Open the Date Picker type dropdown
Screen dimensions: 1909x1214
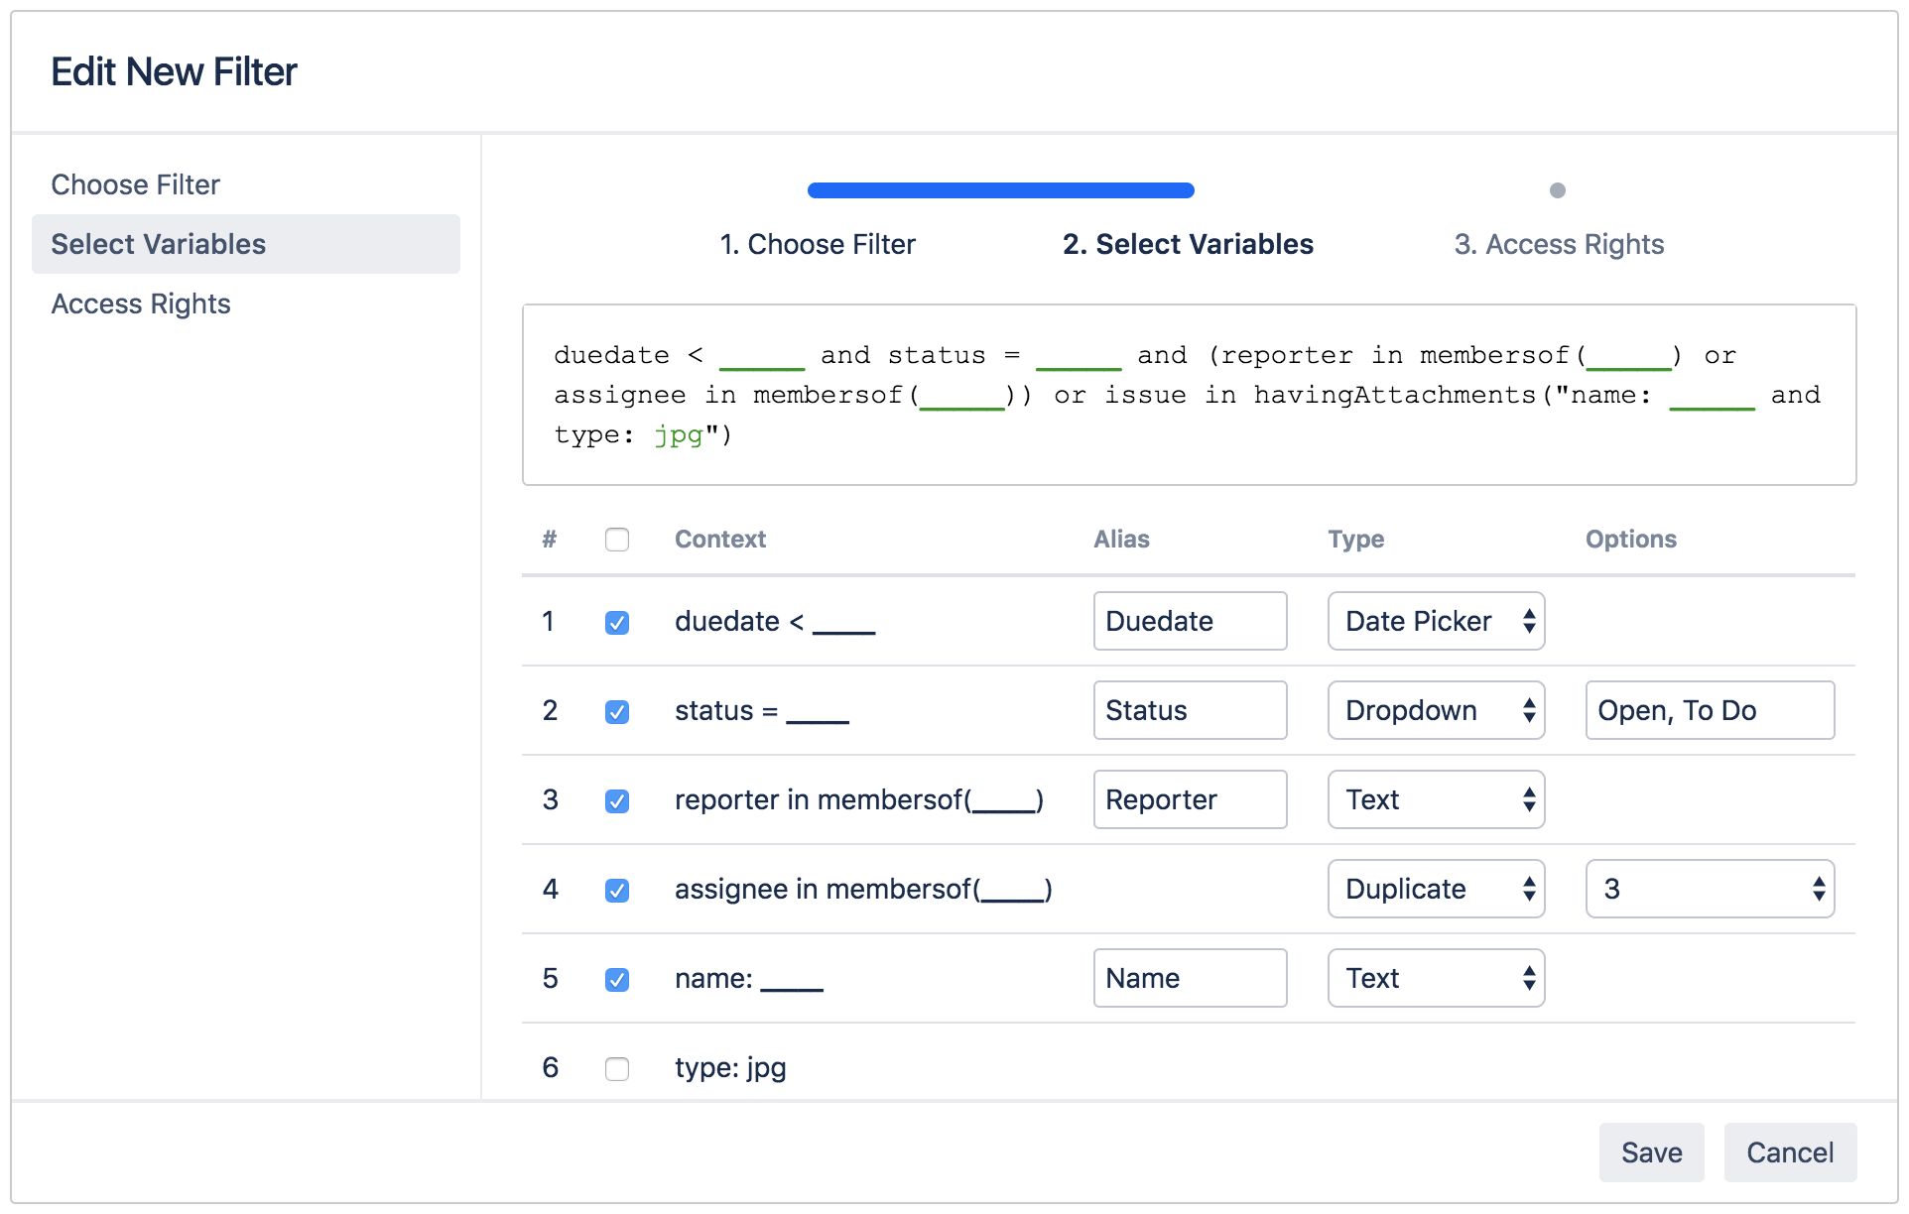pos(1436,621)
